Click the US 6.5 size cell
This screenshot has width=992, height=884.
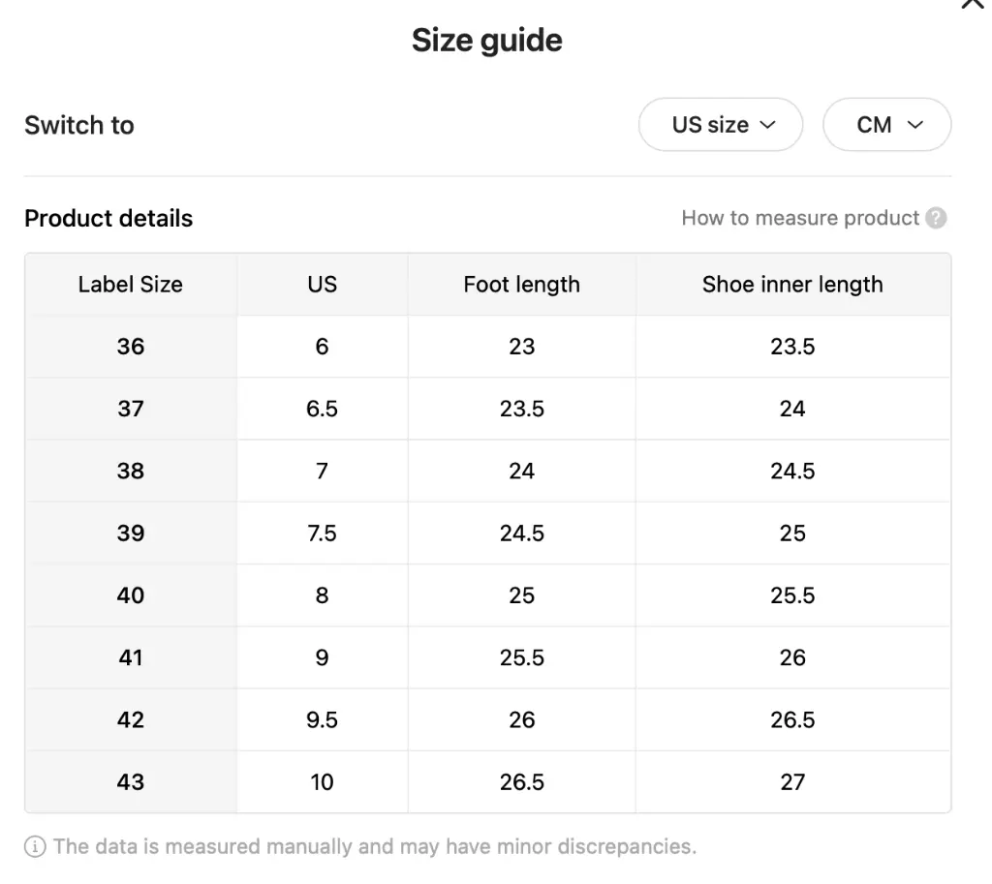point(323,410)
